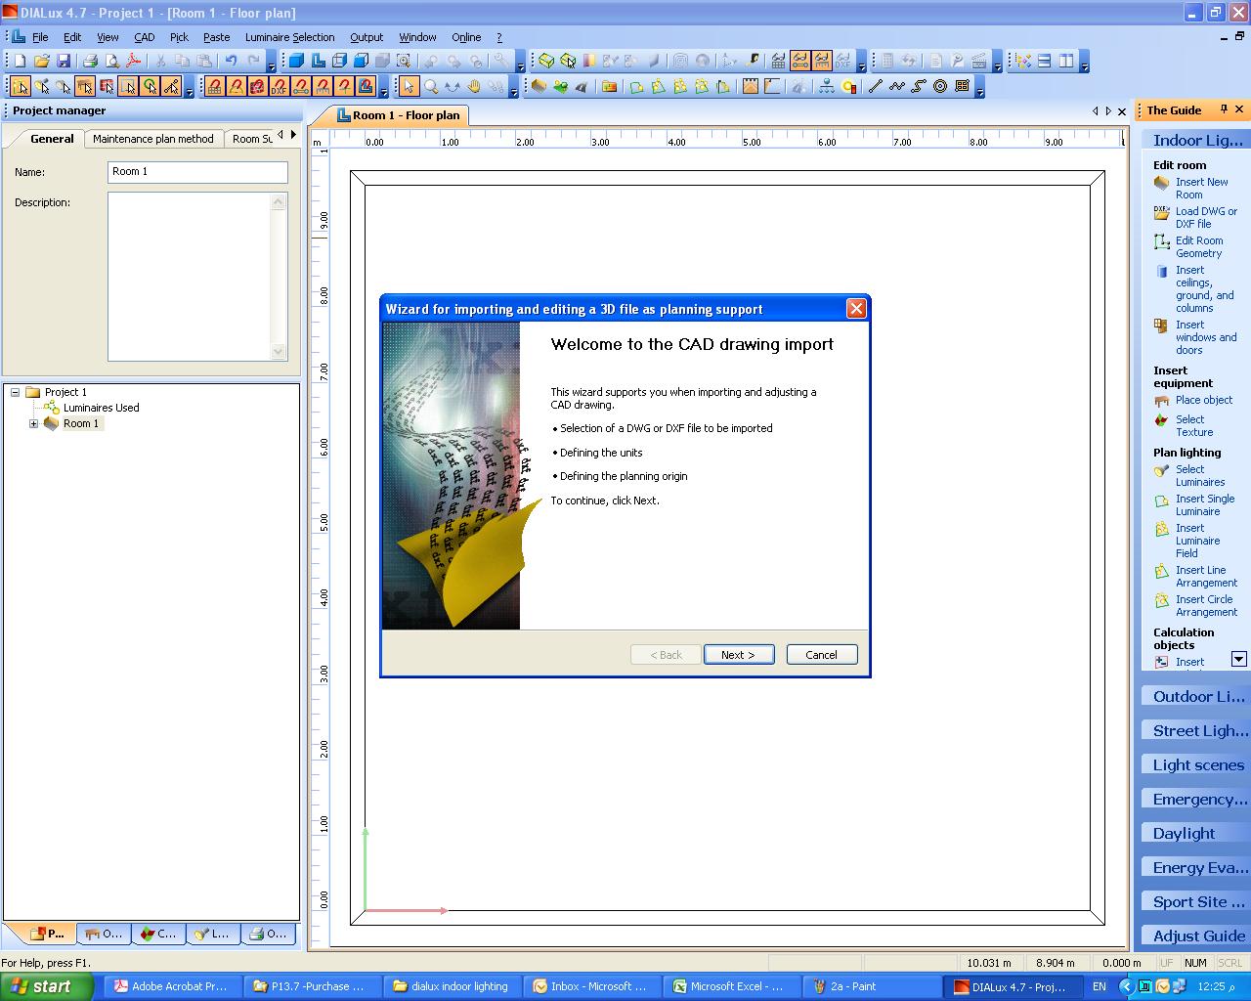
Task: Click inside the Name input field
Action: pos(195,172)
